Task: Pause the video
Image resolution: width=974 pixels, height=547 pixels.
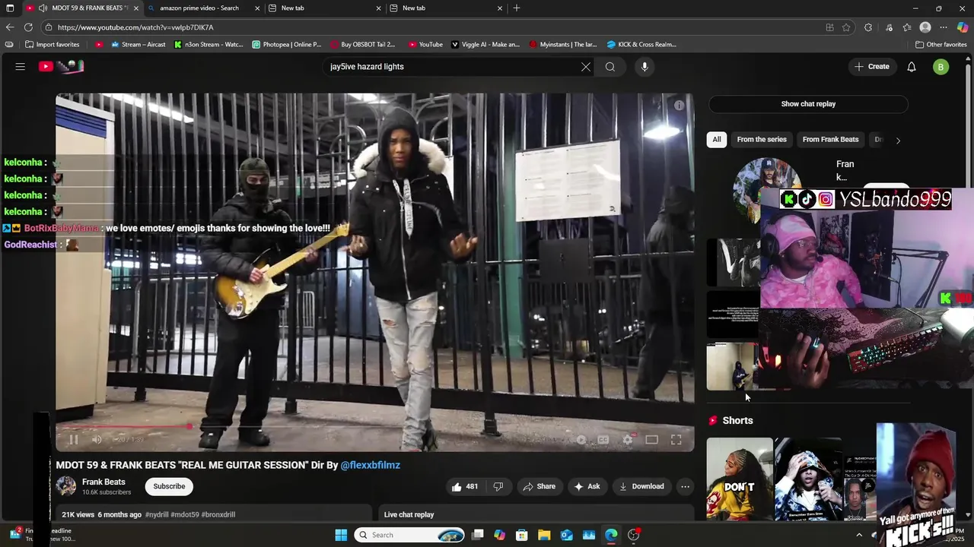Action: coord(74,439)
